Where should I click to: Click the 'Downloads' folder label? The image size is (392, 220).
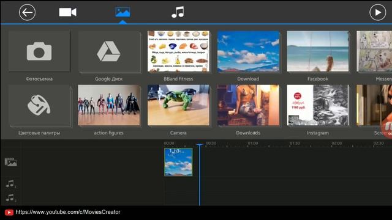(x=248, y=133)
